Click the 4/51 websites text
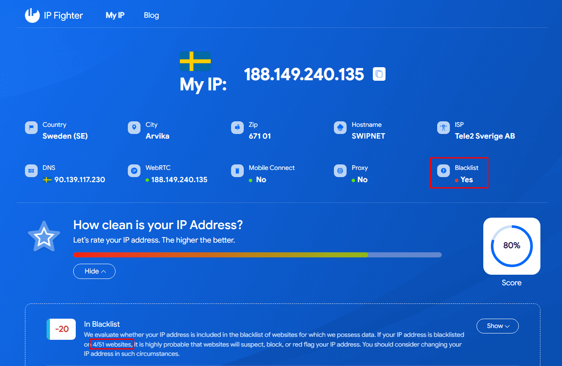The width and height of the screenshot is (562, 366). point(112,344)
